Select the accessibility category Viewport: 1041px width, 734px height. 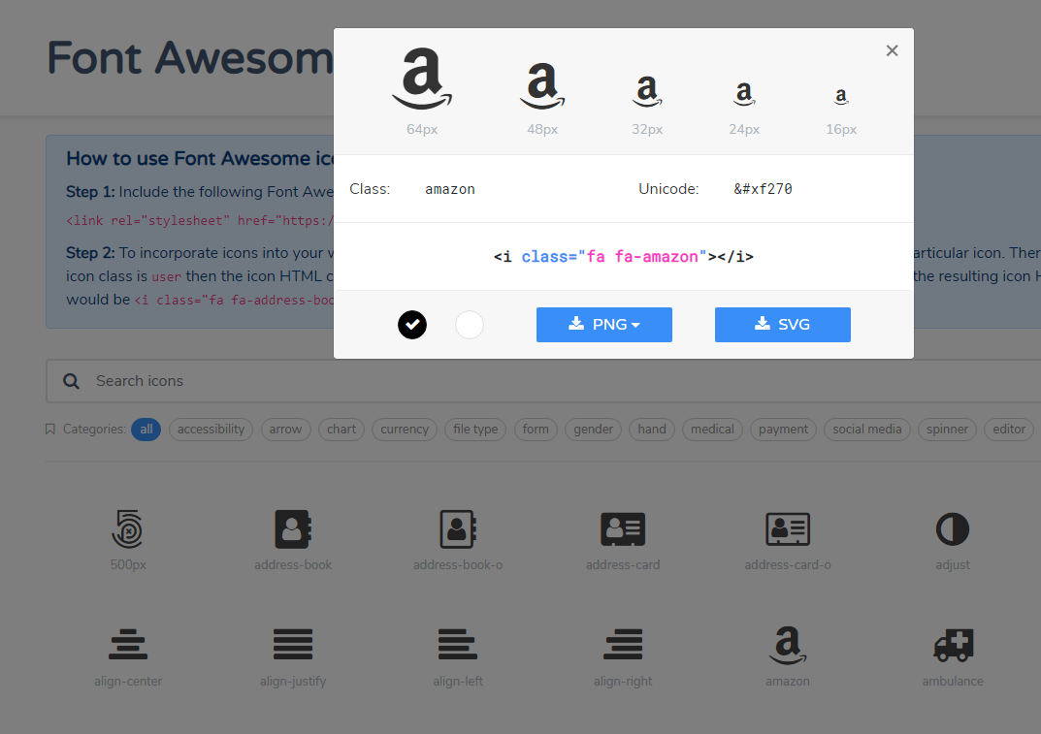(x=211, y=430)
